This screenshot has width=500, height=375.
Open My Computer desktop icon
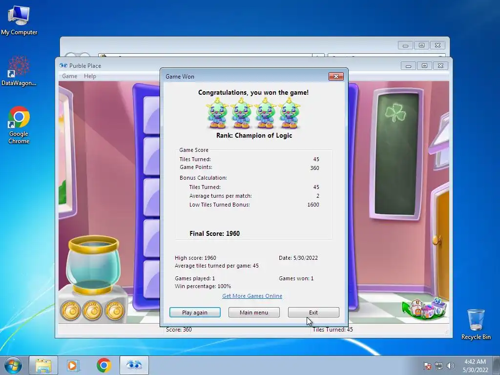pos(19,20)
